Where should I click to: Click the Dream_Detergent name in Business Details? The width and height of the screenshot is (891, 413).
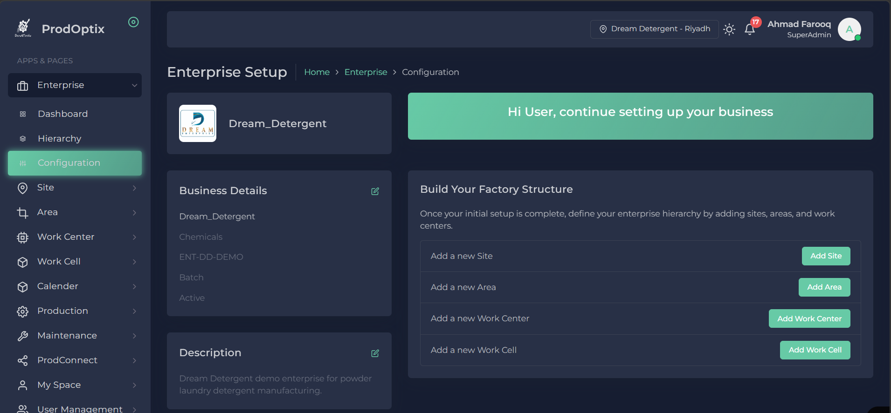[x=217, y=217]
